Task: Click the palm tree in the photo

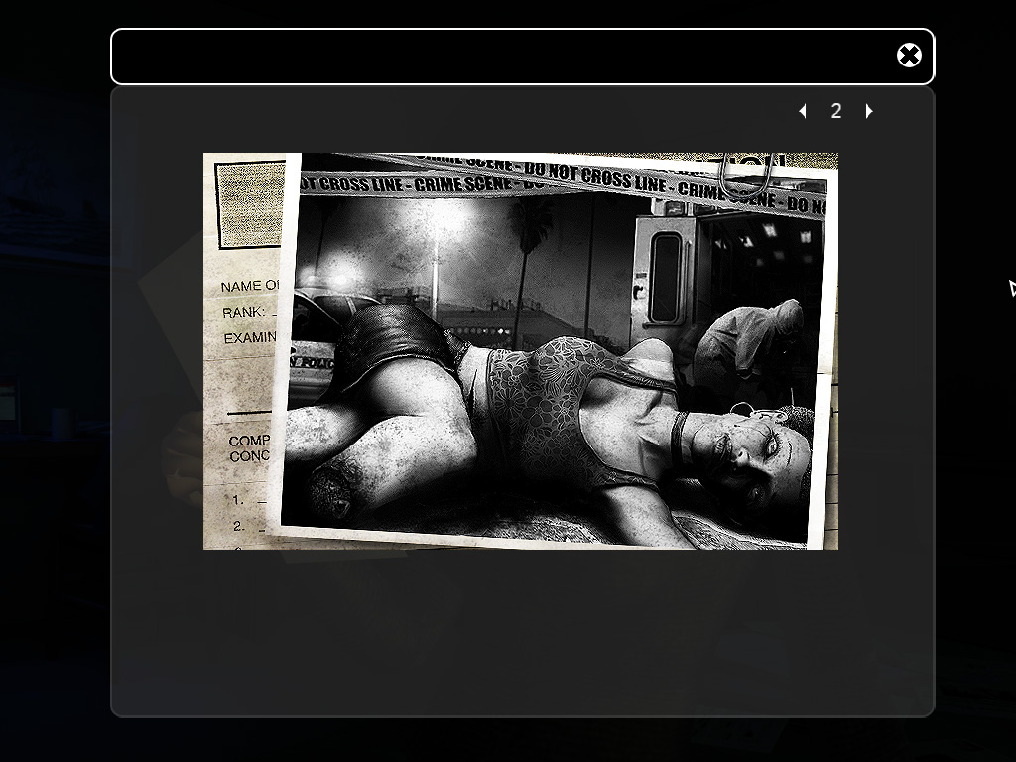Action: pyautogui.click(x=536, y=238)
